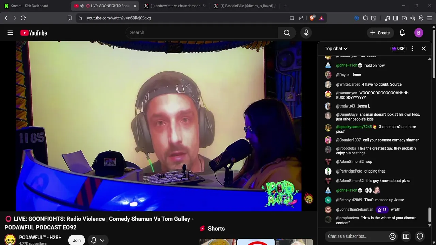Click the live video player
The width and height of the screenshot is (436, 245).
[x=158, y=126]
